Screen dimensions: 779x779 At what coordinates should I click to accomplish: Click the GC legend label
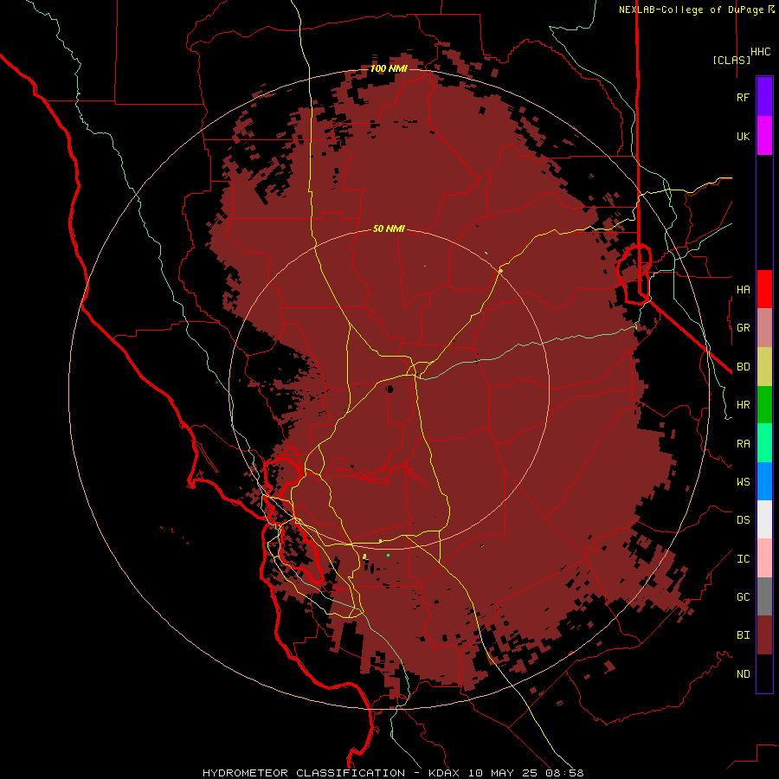click(x=743, y=597)
